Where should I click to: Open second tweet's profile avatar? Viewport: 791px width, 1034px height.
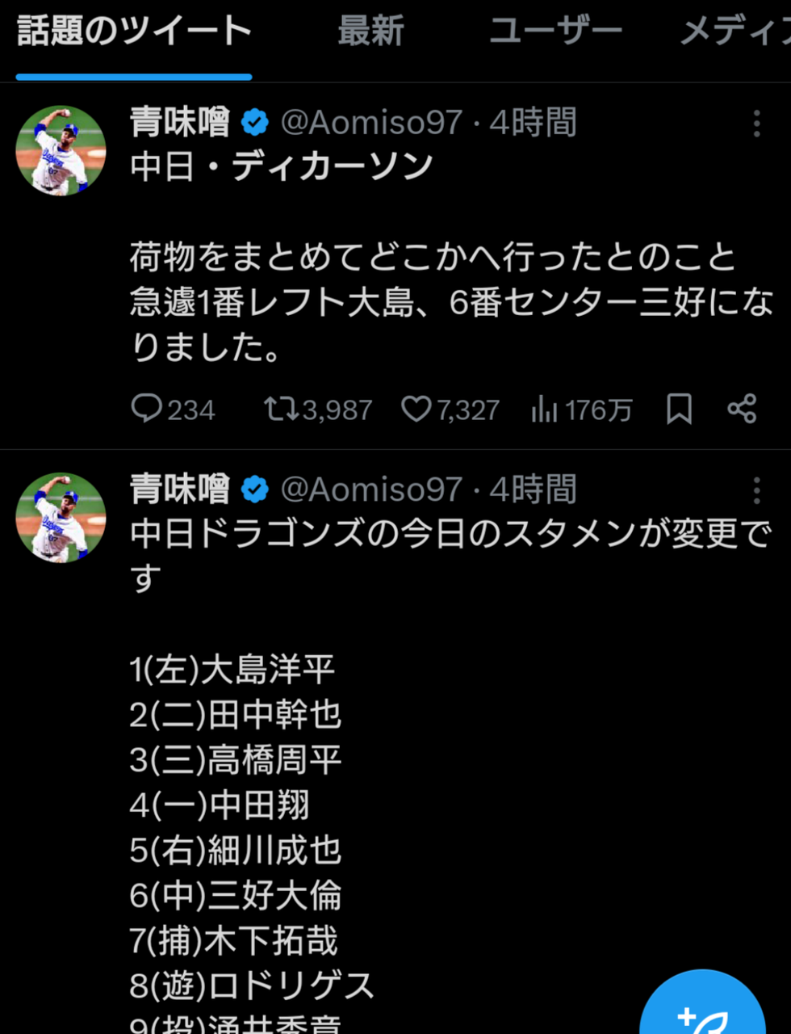(x=61, y=517)
